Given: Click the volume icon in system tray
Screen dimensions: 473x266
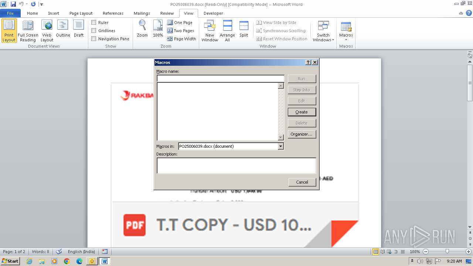Looking at the screenshot, I should [420, 261].
